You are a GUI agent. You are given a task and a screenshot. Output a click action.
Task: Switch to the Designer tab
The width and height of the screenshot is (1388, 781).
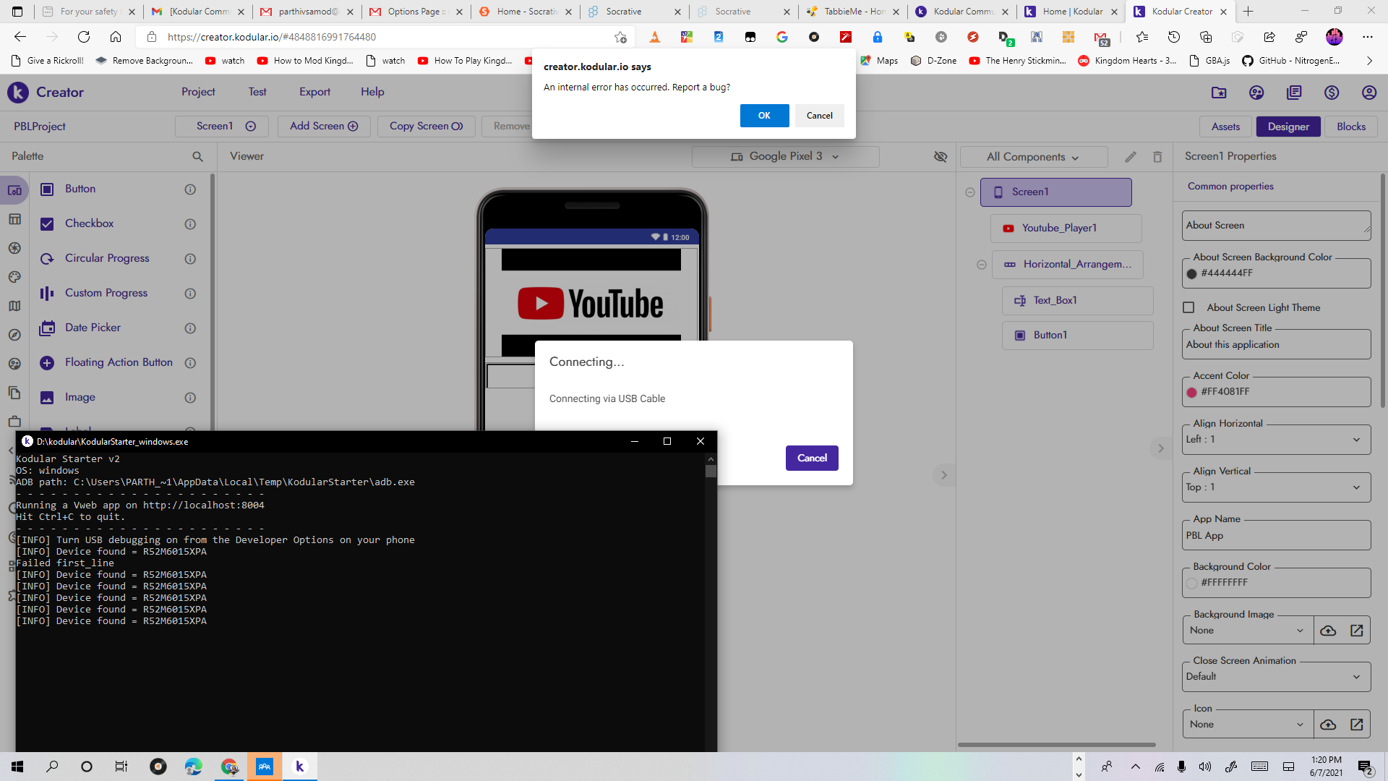click(1288, 127)
